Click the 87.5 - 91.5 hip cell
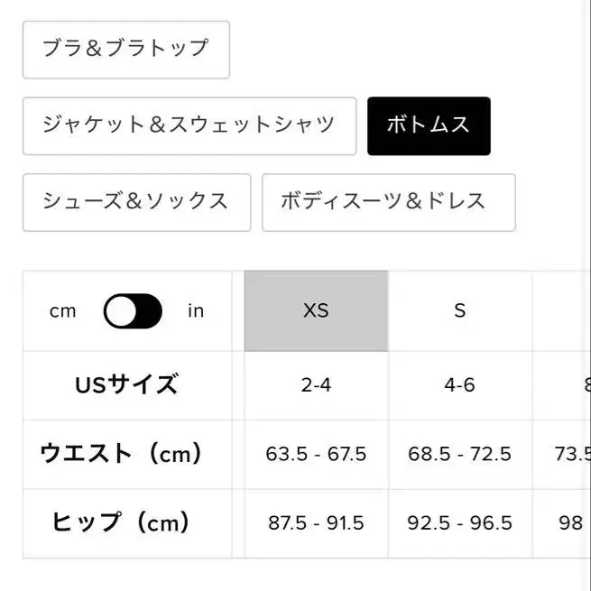The height and width of the screenshot is (591, 591). [x=316, y=522]
